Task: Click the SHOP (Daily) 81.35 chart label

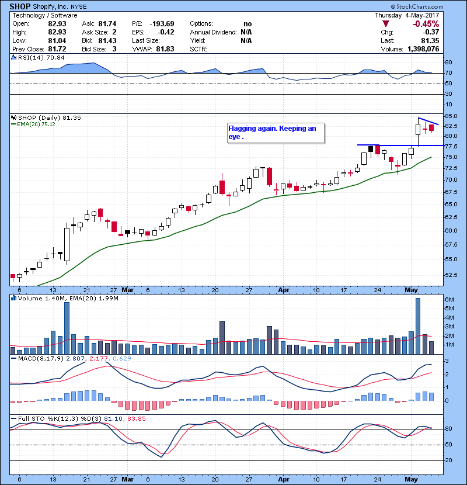Action: (50, 117)
